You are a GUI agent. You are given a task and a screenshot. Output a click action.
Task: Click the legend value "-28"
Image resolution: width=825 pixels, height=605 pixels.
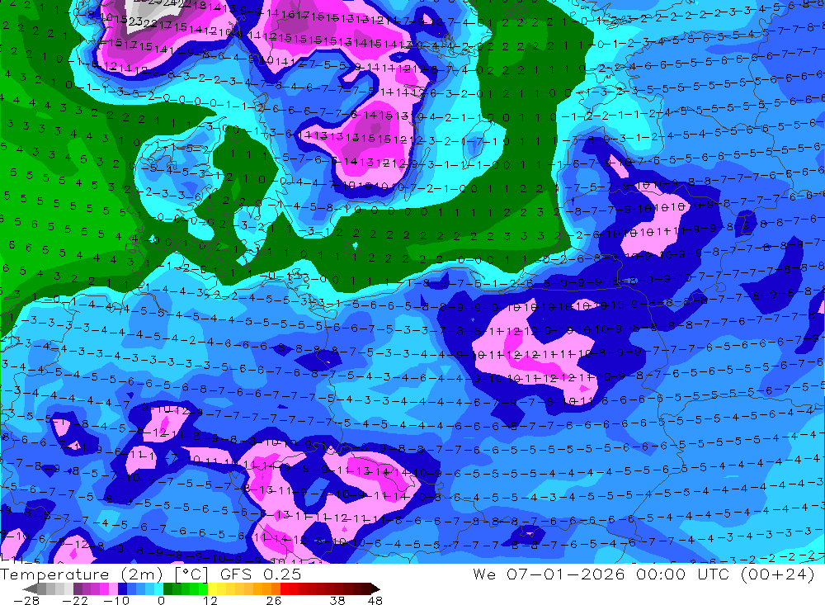click(x=26, y=601)
